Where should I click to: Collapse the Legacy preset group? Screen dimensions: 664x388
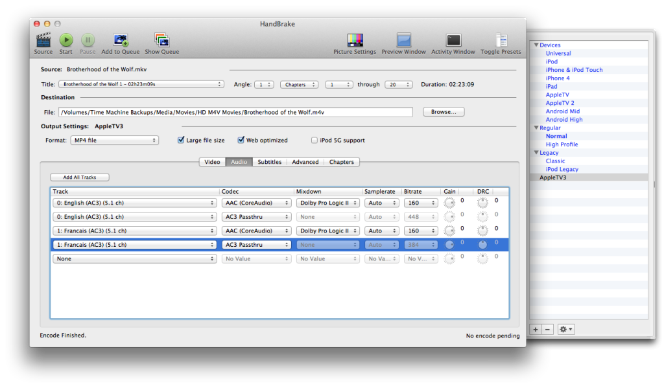click(536, 153)
